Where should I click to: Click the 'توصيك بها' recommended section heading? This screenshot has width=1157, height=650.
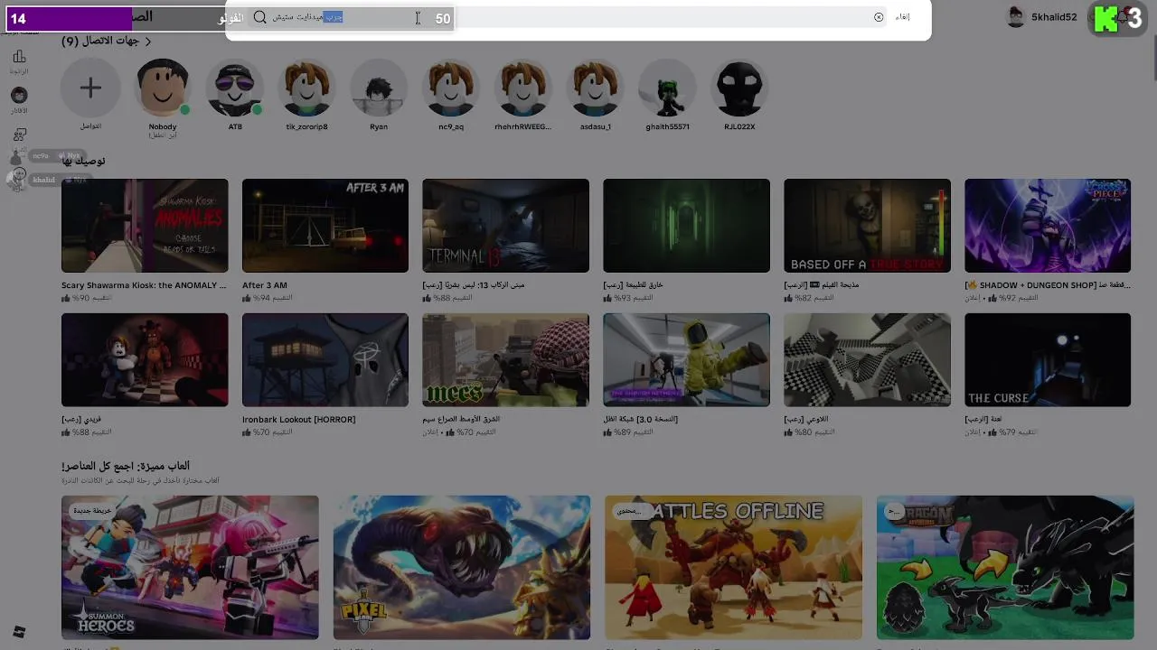click(83, 162)
